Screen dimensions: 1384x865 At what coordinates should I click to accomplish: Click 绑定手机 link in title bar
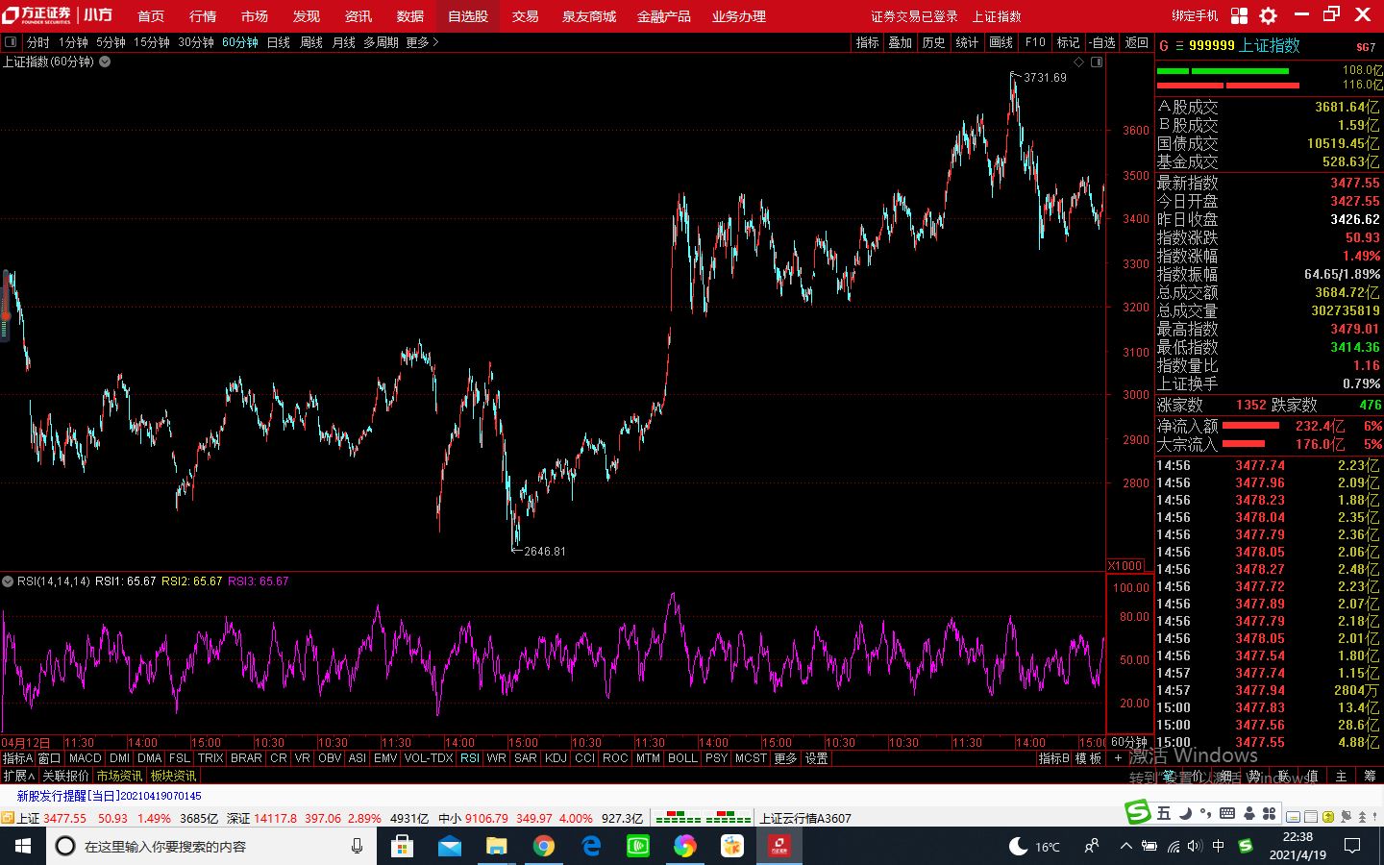(x=1195, y=16)
